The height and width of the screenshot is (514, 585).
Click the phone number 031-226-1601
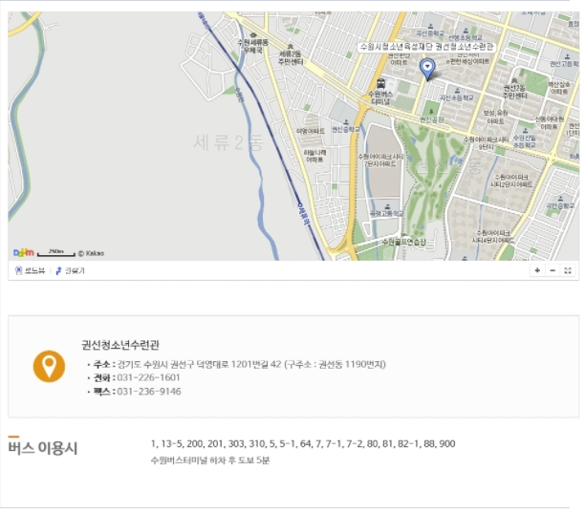pos(148,378)
